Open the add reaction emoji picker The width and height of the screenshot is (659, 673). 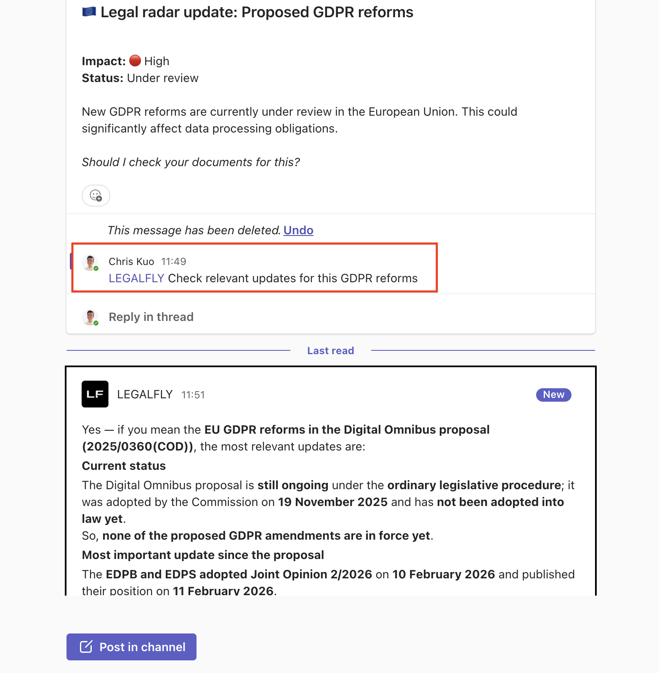(96, 196)
